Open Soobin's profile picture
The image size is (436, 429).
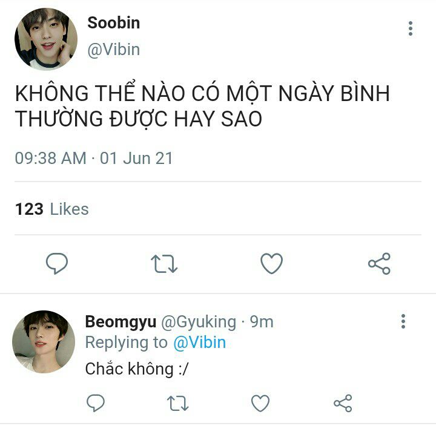[x=46, y=39]
